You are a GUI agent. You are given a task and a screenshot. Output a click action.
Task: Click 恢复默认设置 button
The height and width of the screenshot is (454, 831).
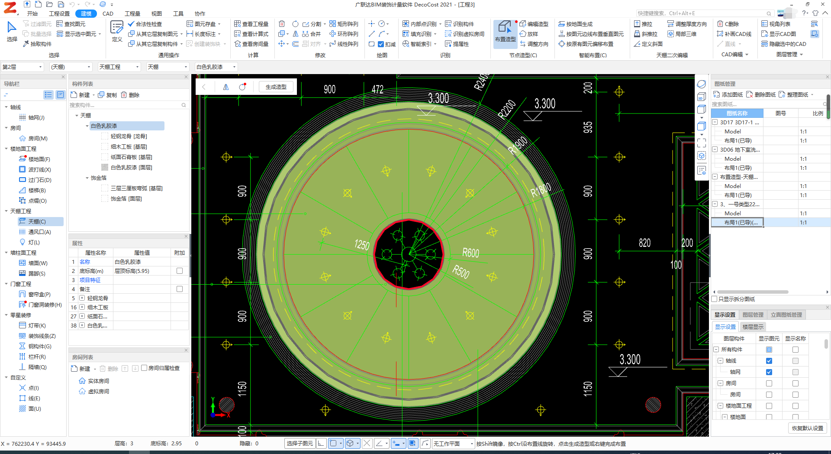click(807, 428)
